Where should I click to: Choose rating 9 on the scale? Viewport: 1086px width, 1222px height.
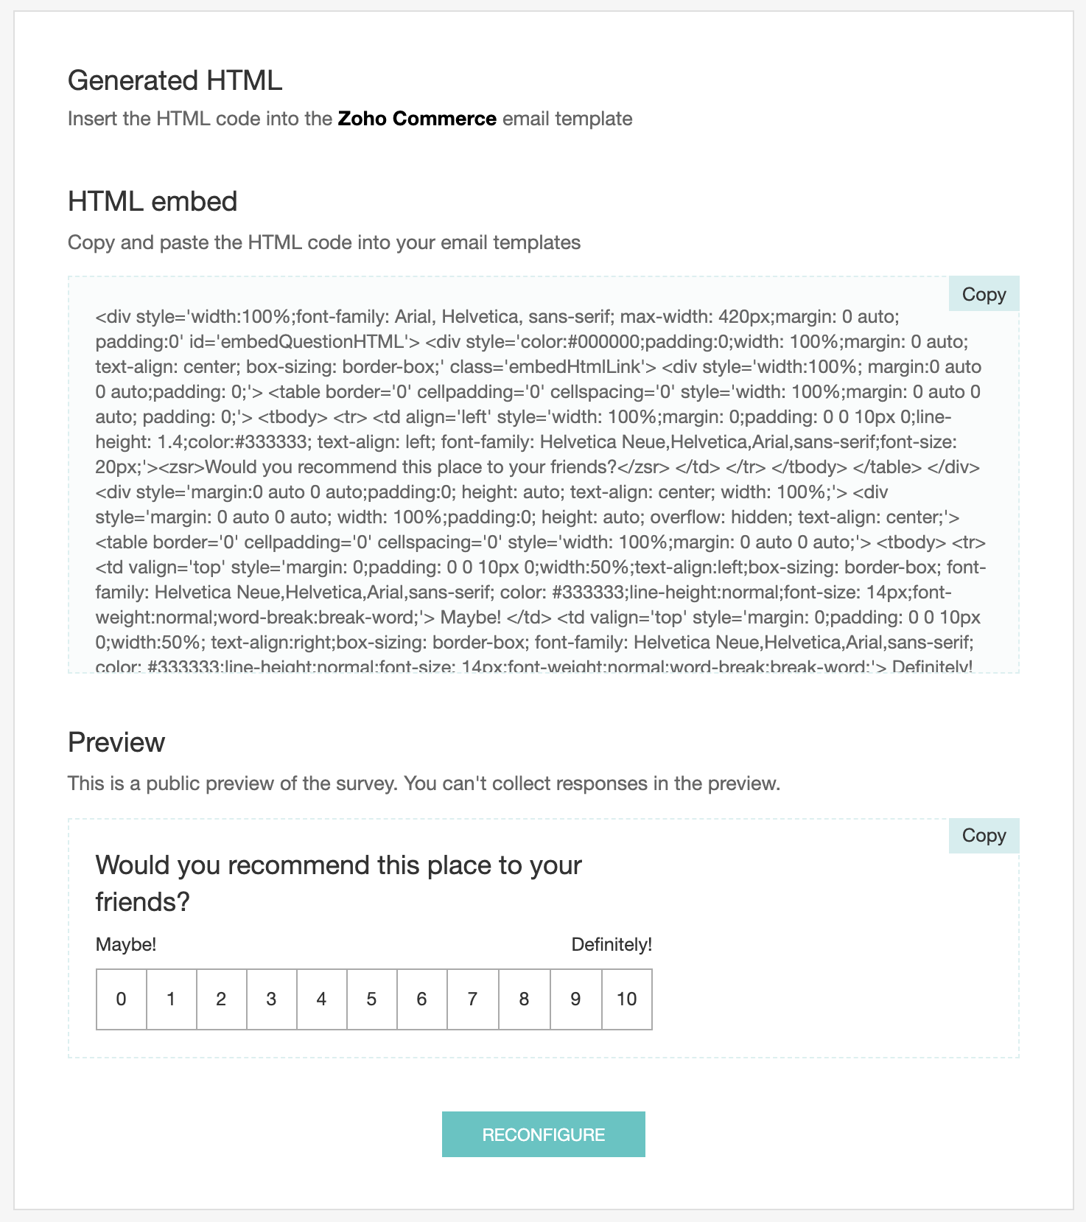[x=576, y=999]
